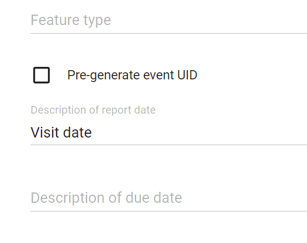Click the word 'date' after 'Visit'

[x=77, y=132]
